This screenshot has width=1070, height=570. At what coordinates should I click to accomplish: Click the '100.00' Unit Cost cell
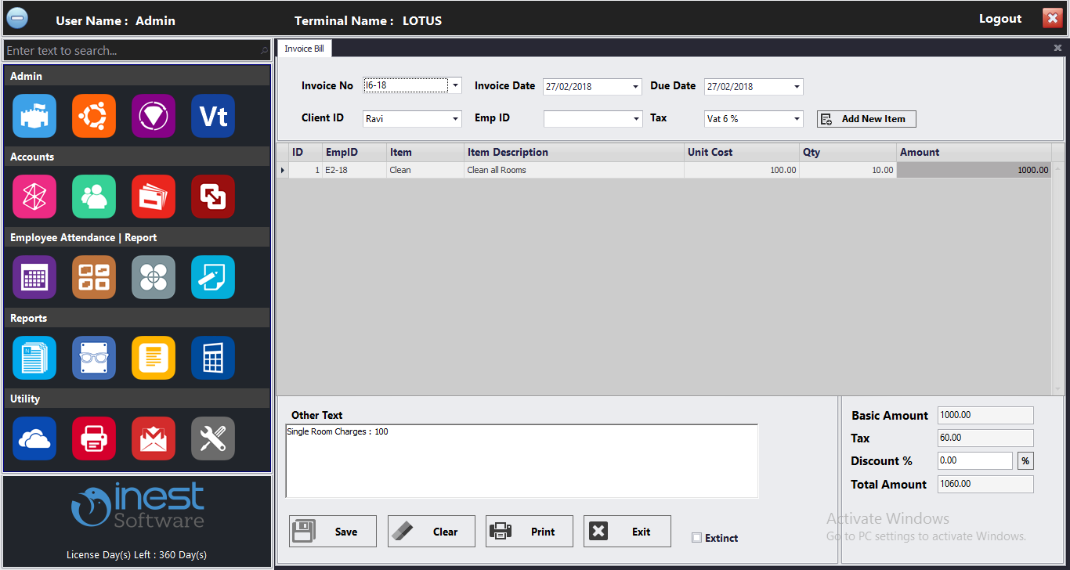tap(742, 170)
